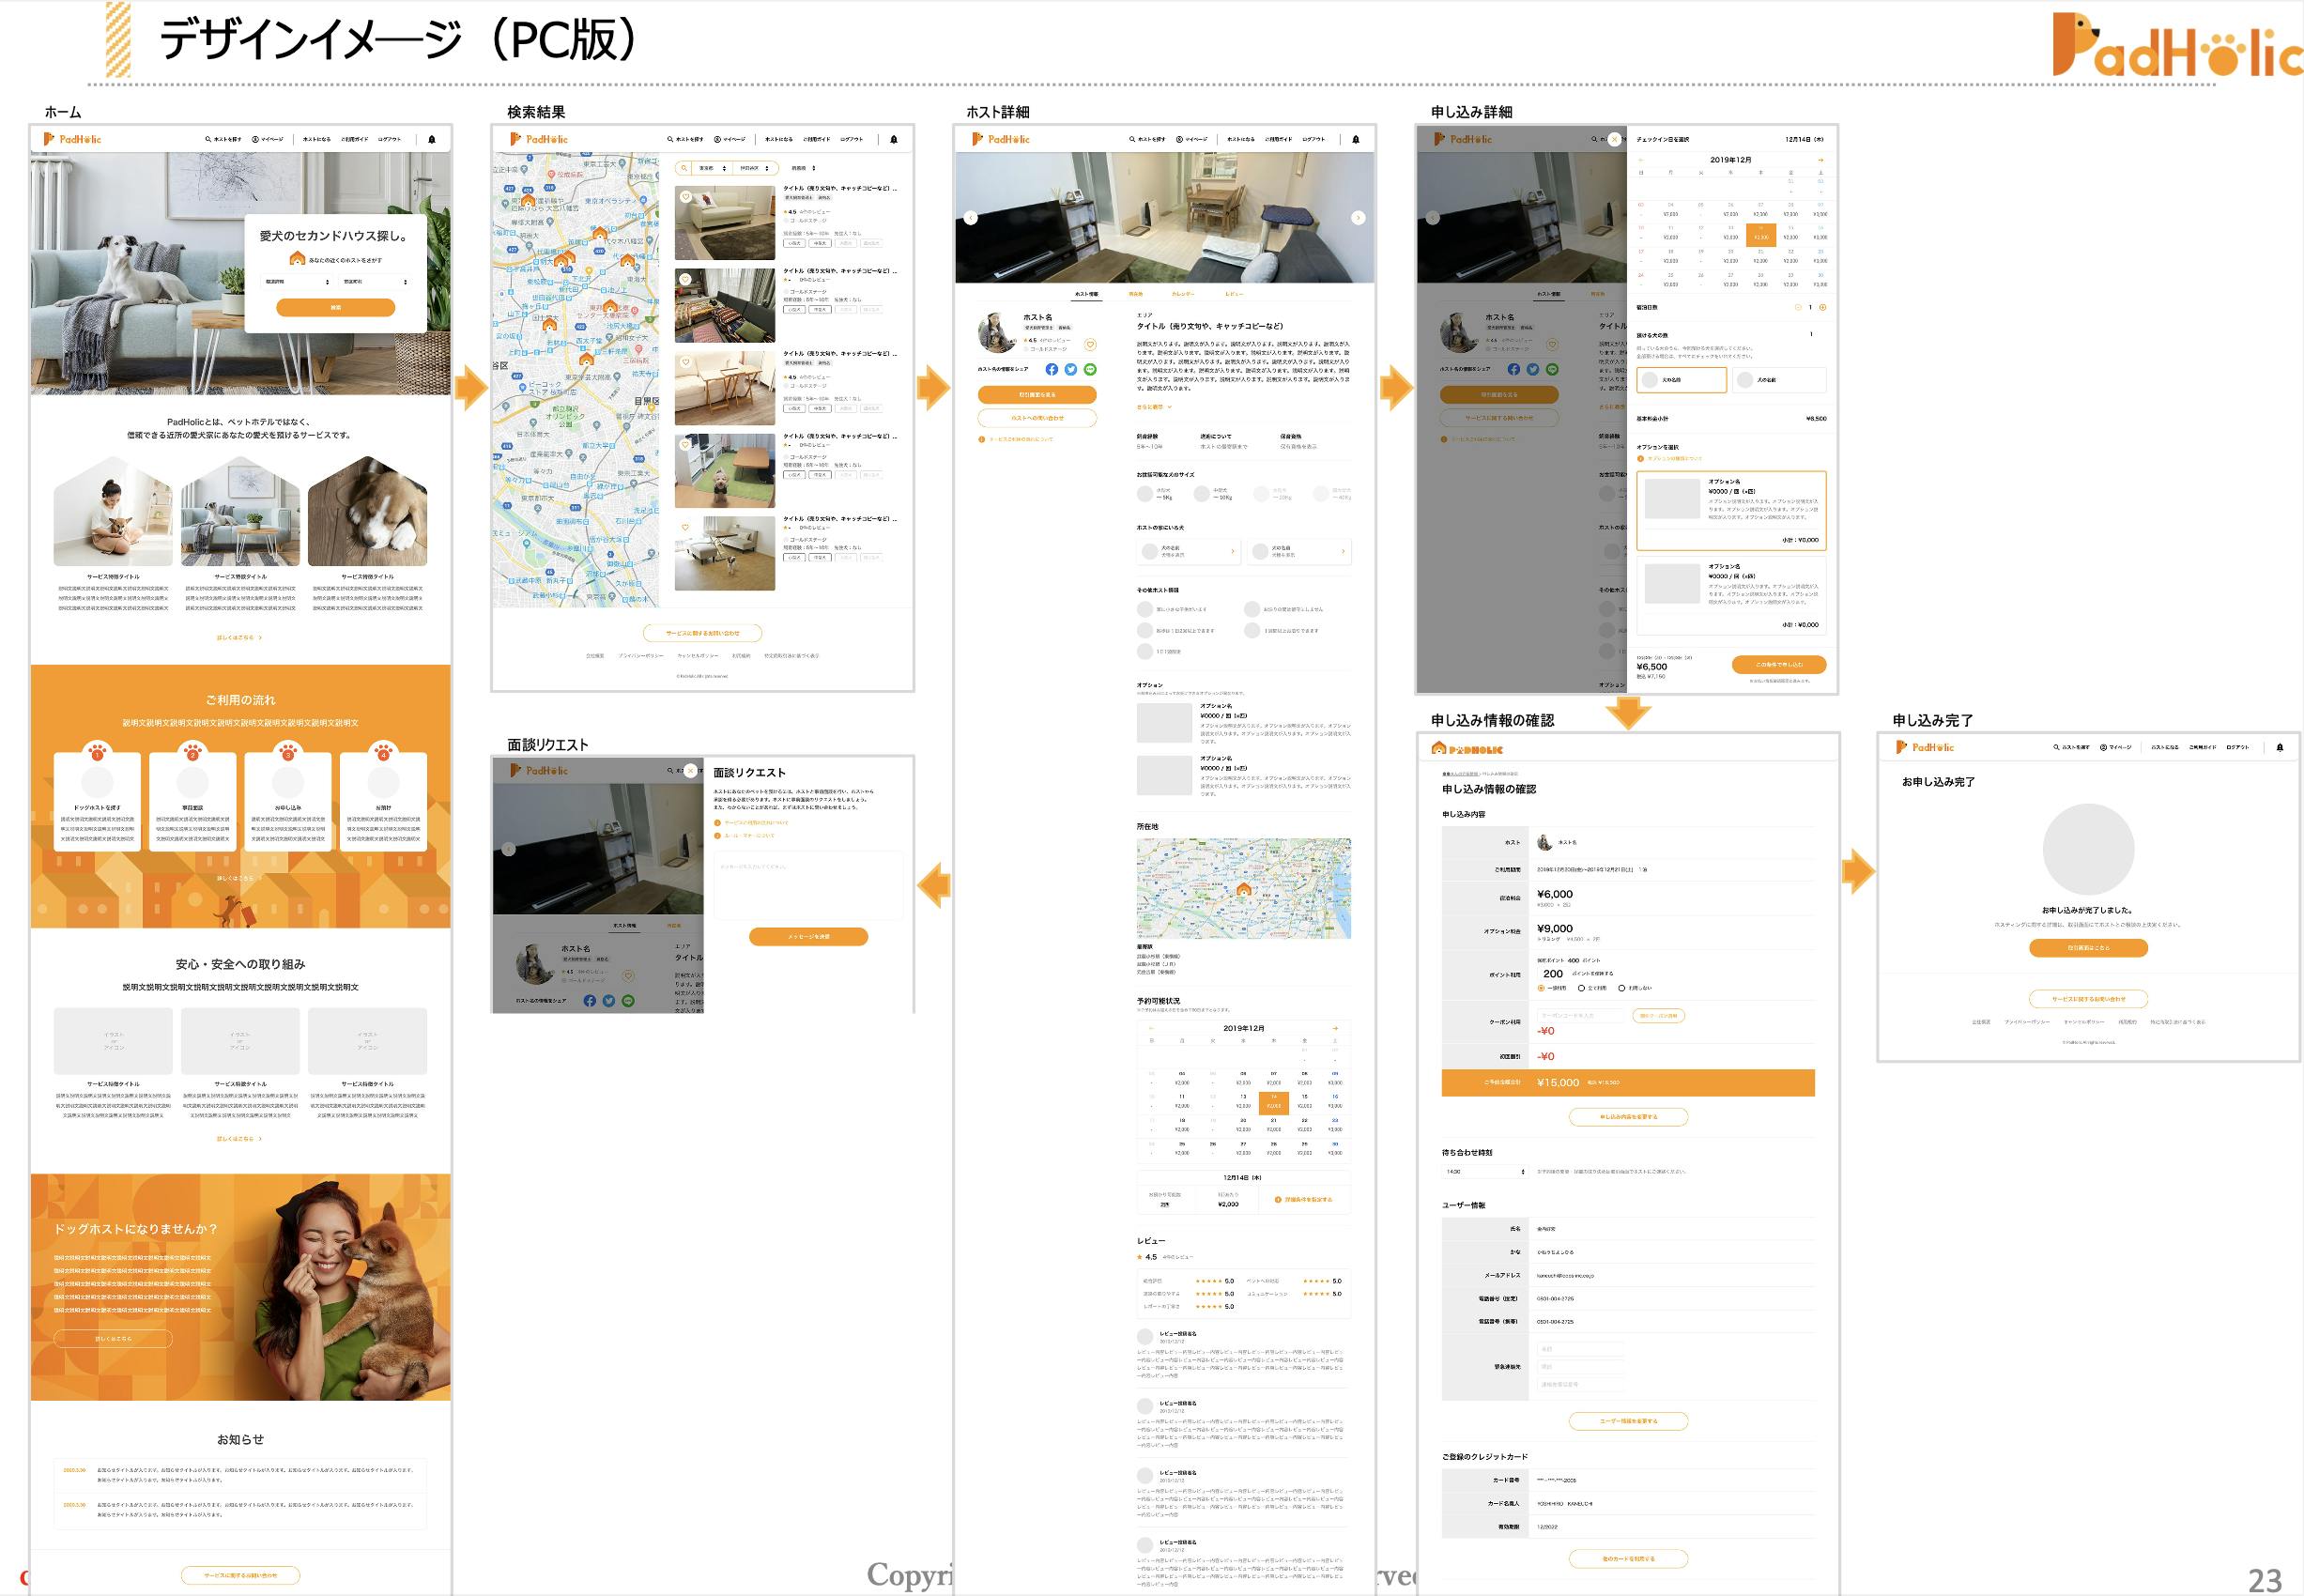This screenshot has height=1596, width=2304.
Task: Select 一部利用 point usage radio button
Action: [1541, 988]
